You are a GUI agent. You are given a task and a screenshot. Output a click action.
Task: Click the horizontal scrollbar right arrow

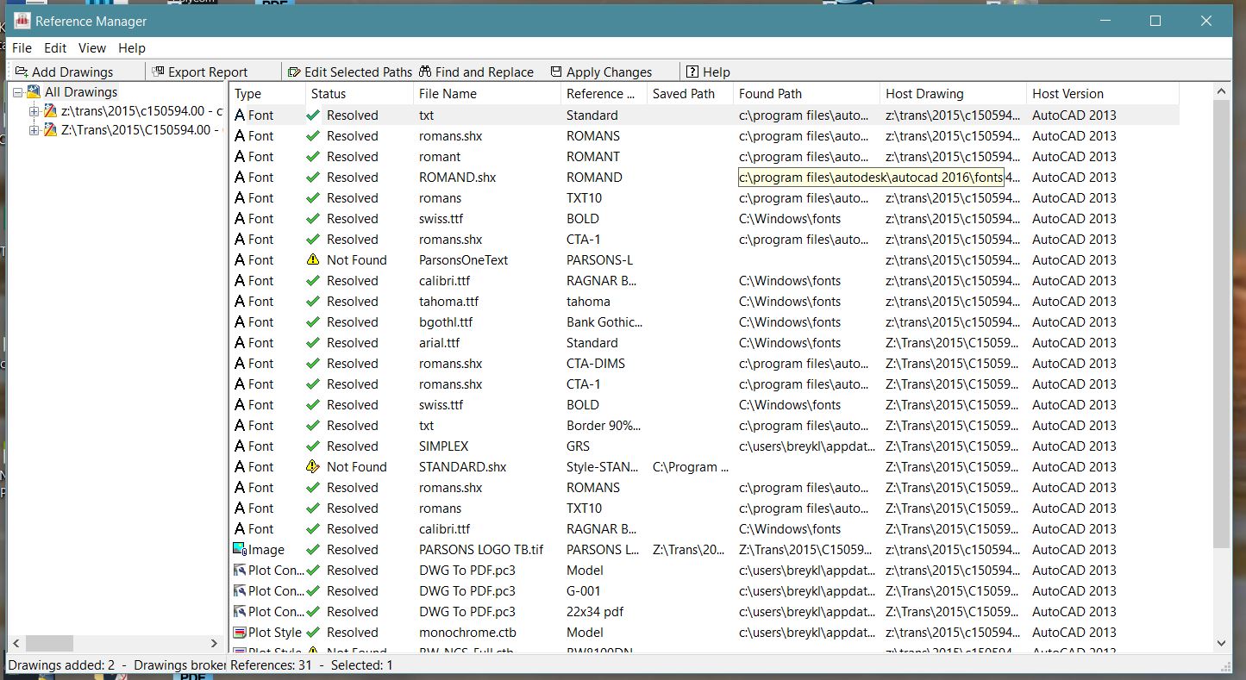click(x=215, y=643)
